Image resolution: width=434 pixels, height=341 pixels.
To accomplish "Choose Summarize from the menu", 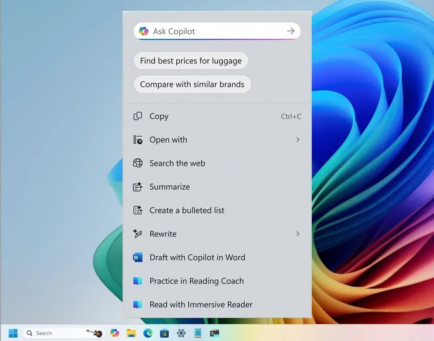I will click(217, 187).
